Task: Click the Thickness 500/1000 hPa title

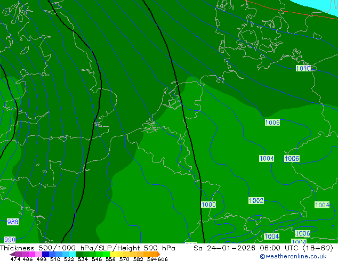Action: pyautogui.click(x=47, y=248)
